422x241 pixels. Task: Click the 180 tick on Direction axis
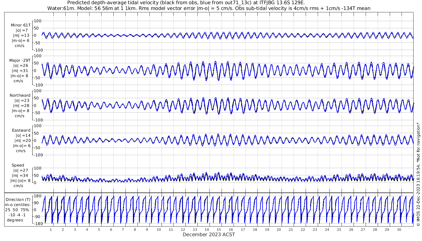(x=37, y=196)
